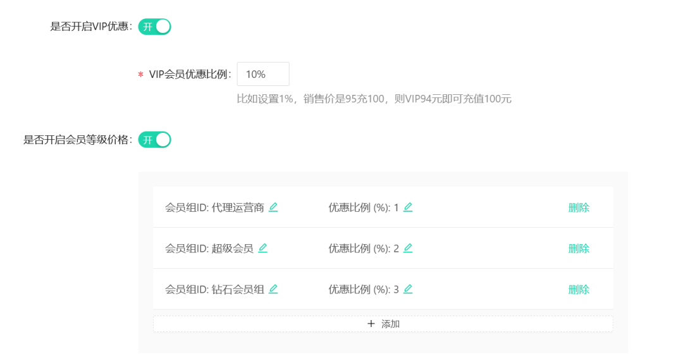Focus the VIP会员优惠比例 input field
The height and width of the screenshot is (358, 683).
[x=263, y=74]
